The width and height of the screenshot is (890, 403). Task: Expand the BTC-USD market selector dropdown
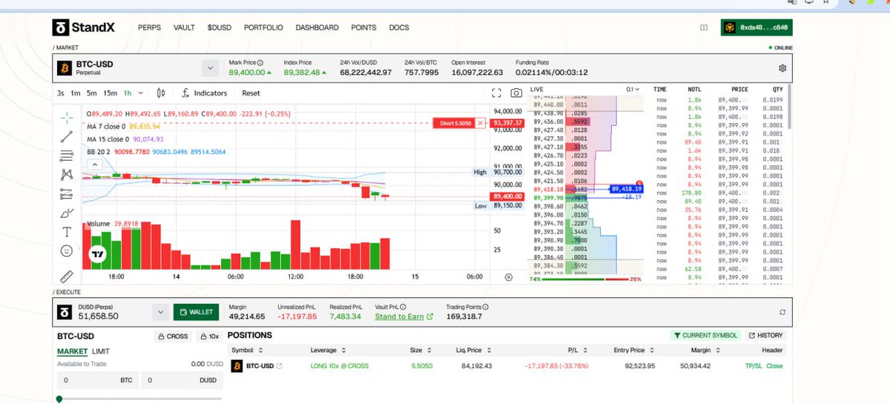point(211,68)
